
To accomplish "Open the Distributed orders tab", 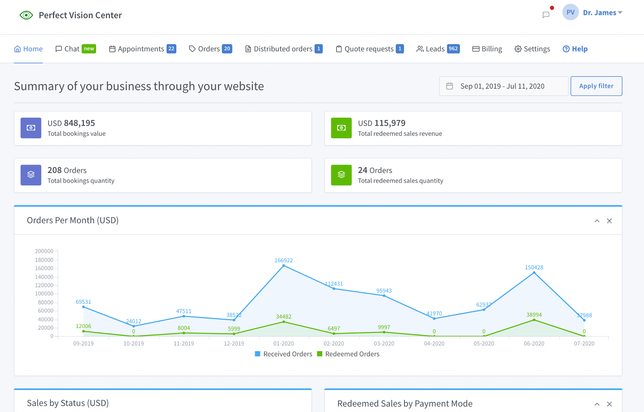I will coord(284,49).
